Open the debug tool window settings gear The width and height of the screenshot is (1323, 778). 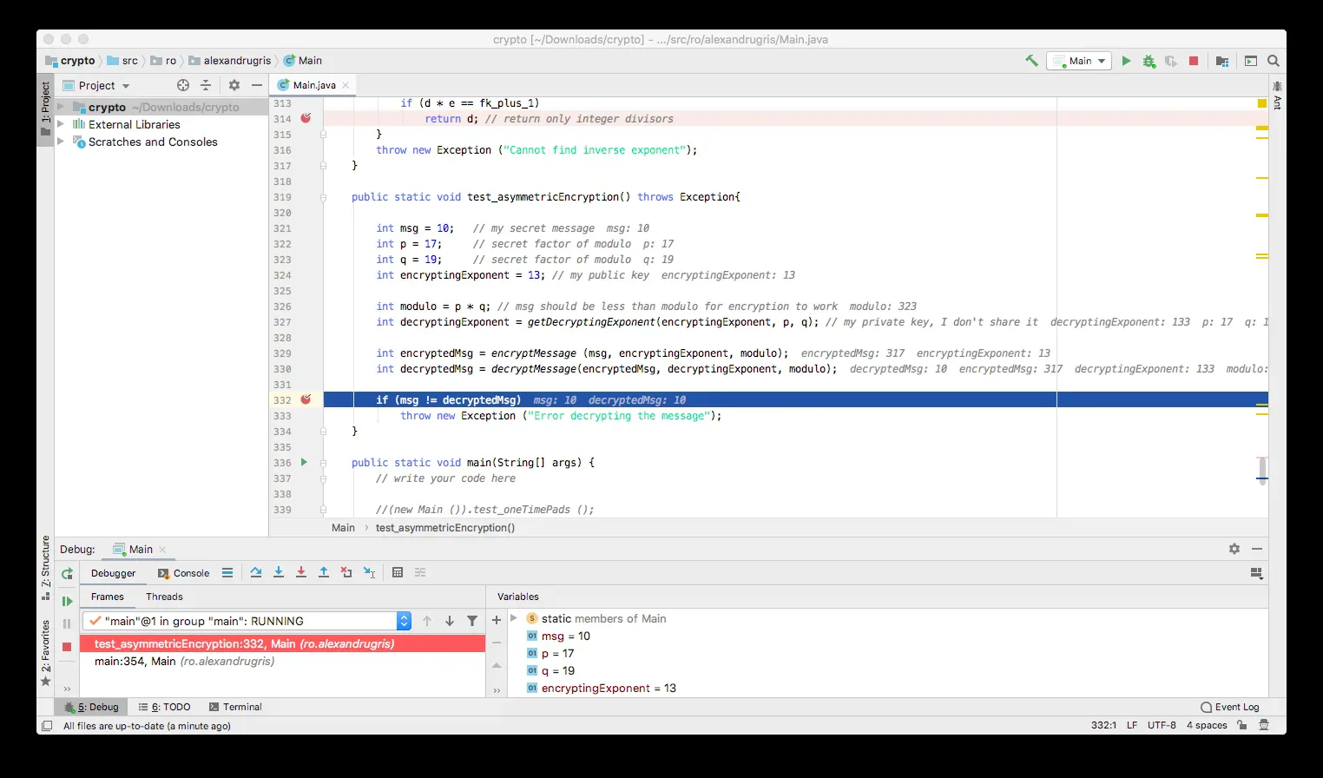click(1234, 549)
